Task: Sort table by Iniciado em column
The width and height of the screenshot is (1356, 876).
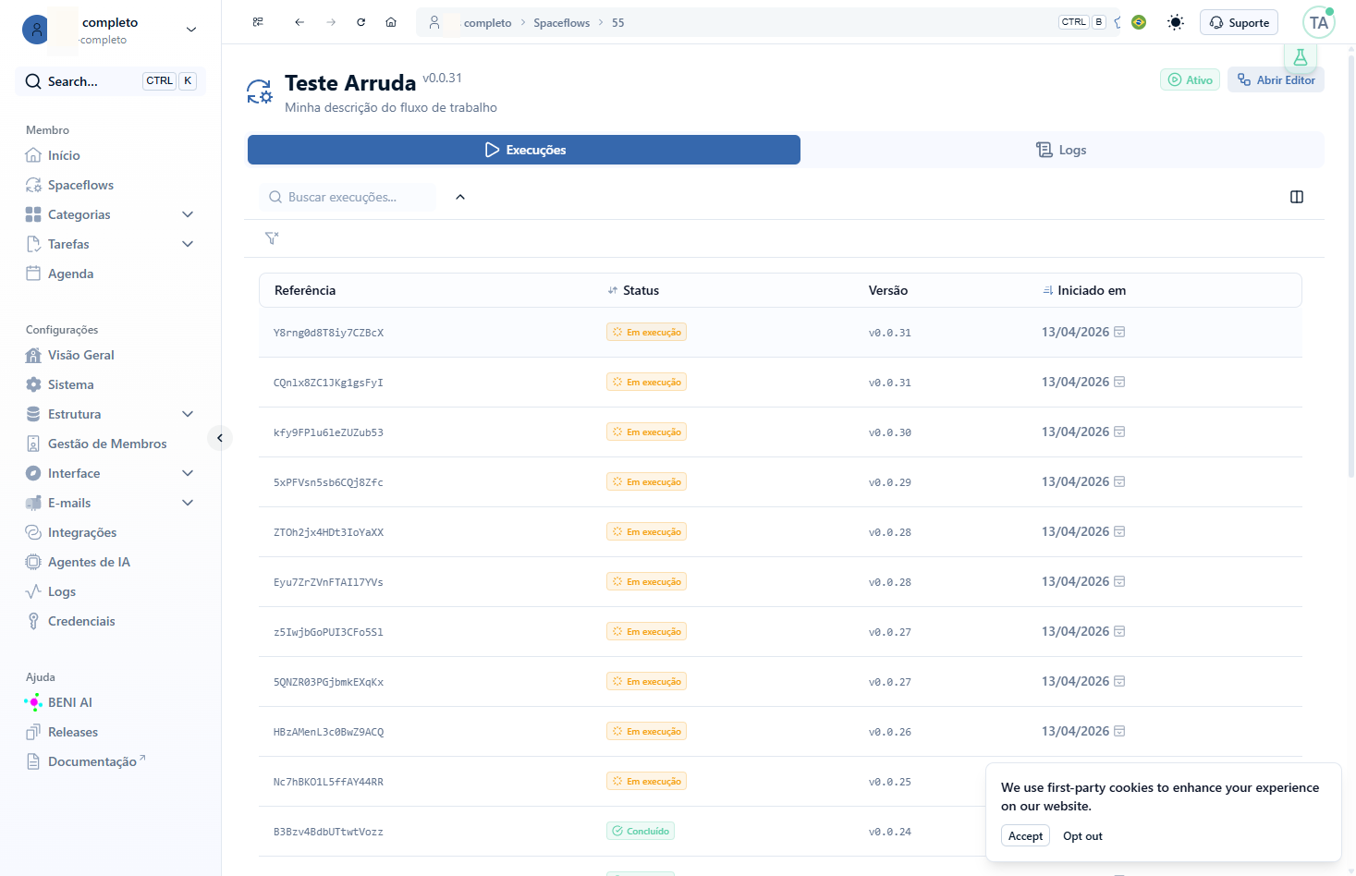Action: (1084, 290)
